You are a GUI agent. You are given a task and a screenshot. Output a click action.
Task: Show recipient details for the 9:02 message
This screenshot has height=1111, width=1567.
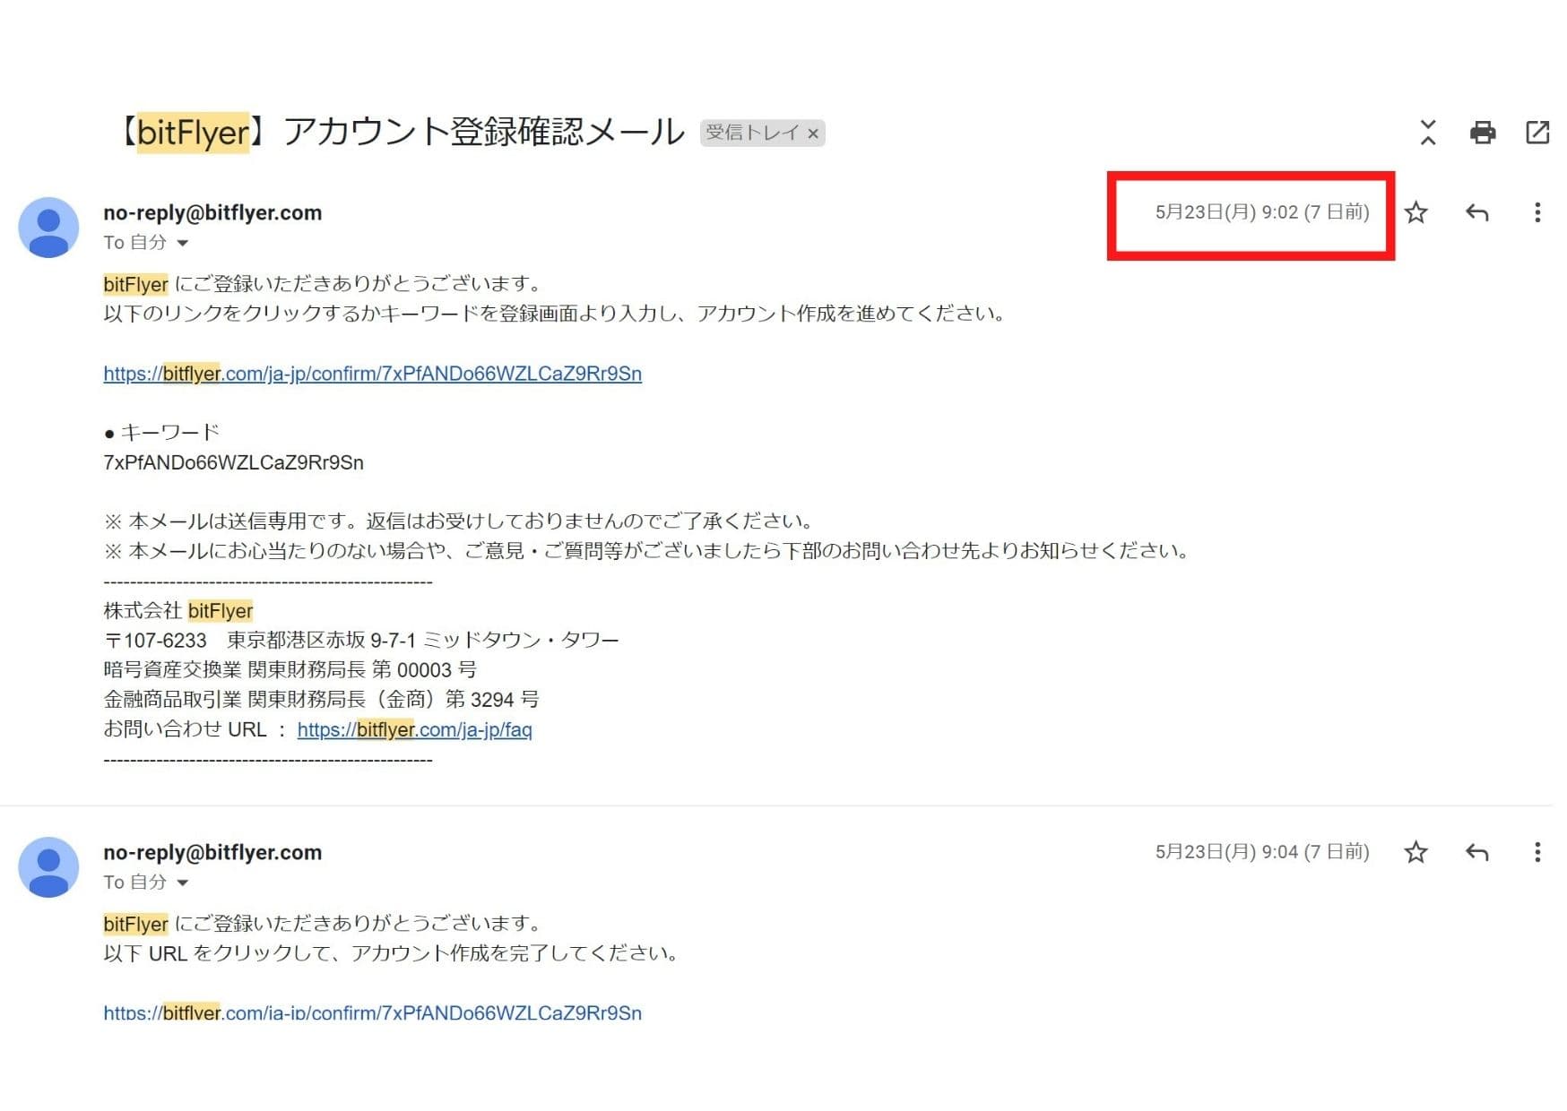pos(183,243)
